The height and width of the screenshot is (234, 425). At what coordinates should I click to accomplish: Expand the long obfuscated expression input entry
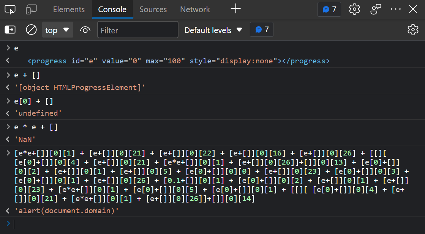point(8,153)
